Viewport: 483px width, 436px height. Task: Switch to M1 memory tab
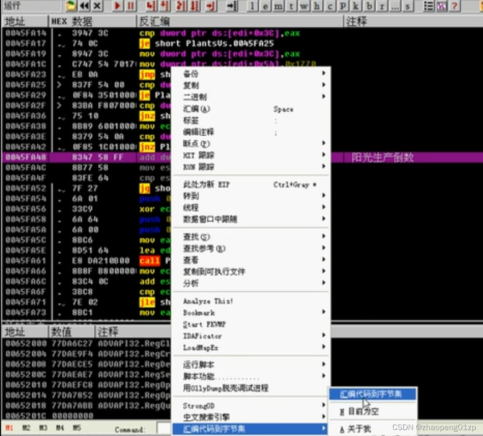click(x=9, y=428)
